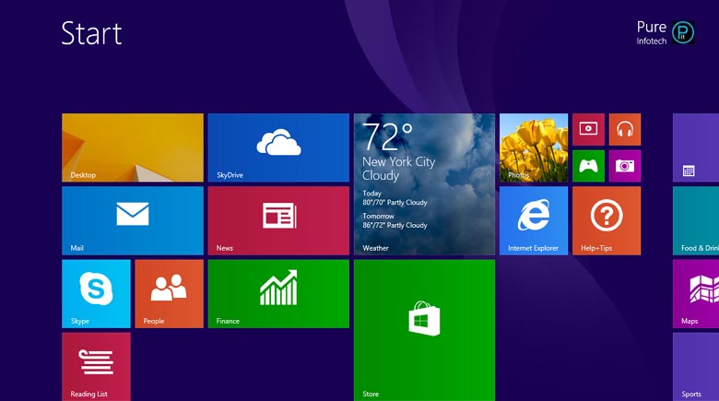Open the magenta Camera tile
Viewport: 719px width, 401px height.
tap(625, 166)
